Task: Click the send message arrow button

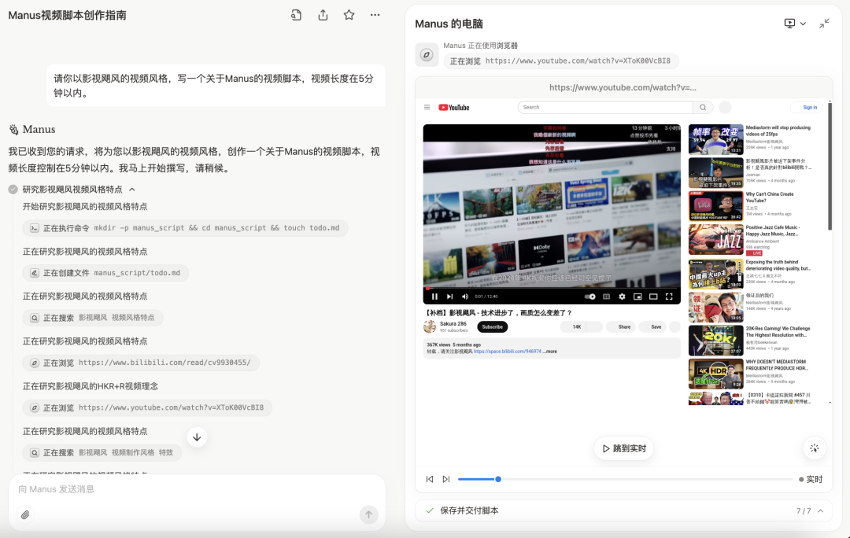Action: click(368, 514)
